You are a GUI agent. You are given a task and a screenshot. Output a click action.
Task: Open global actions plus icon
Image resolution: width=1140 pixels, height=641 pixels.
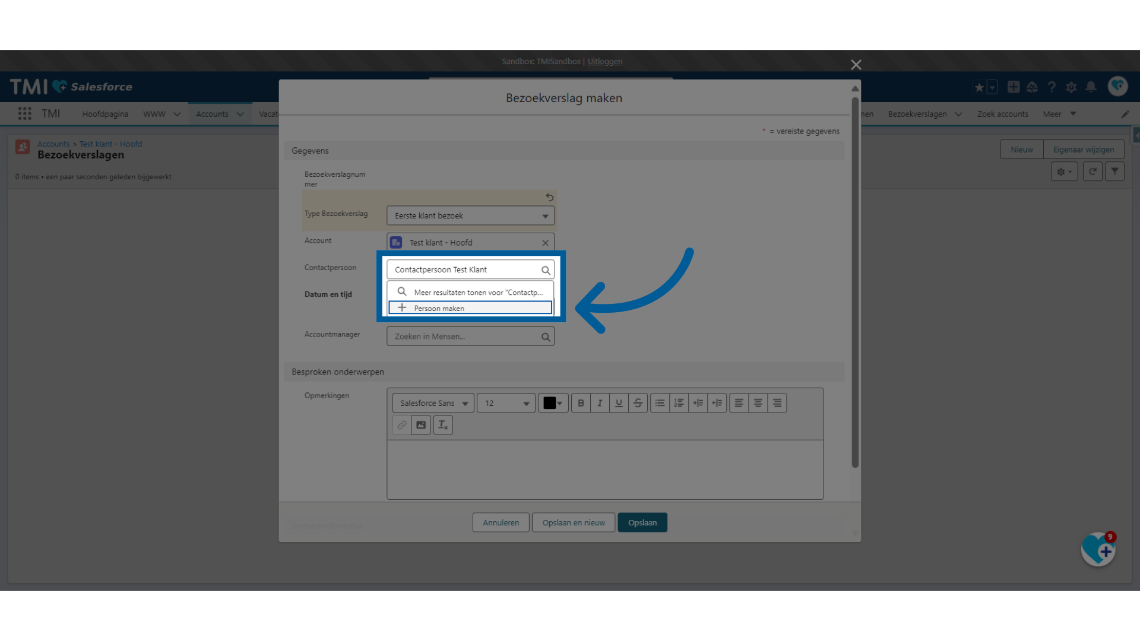pos(1014,87)
